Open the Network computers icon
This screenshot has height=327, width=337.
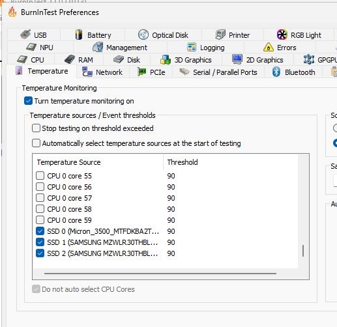coord(87,72)
